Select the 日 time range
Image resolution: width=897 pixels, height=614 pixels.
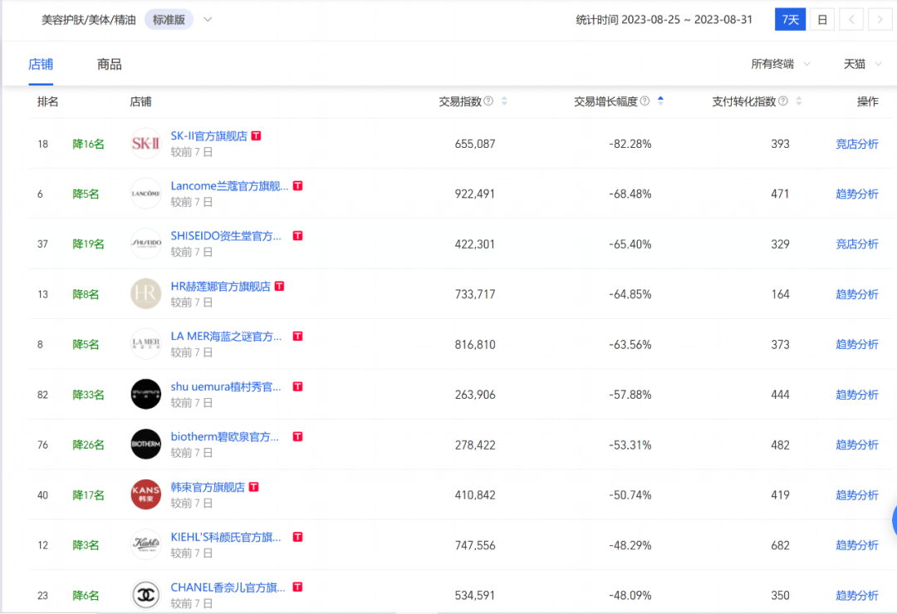[822, 19]
